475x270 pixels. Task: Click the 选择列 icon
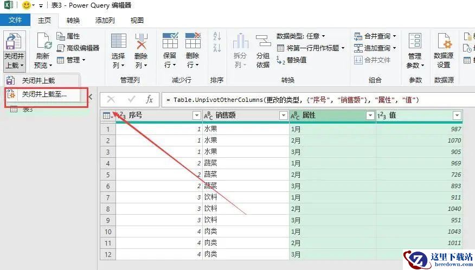118,41
